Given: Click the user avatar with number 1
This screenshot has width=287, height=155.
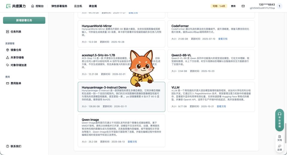Looking at the screenshot, I should point(279,6).
